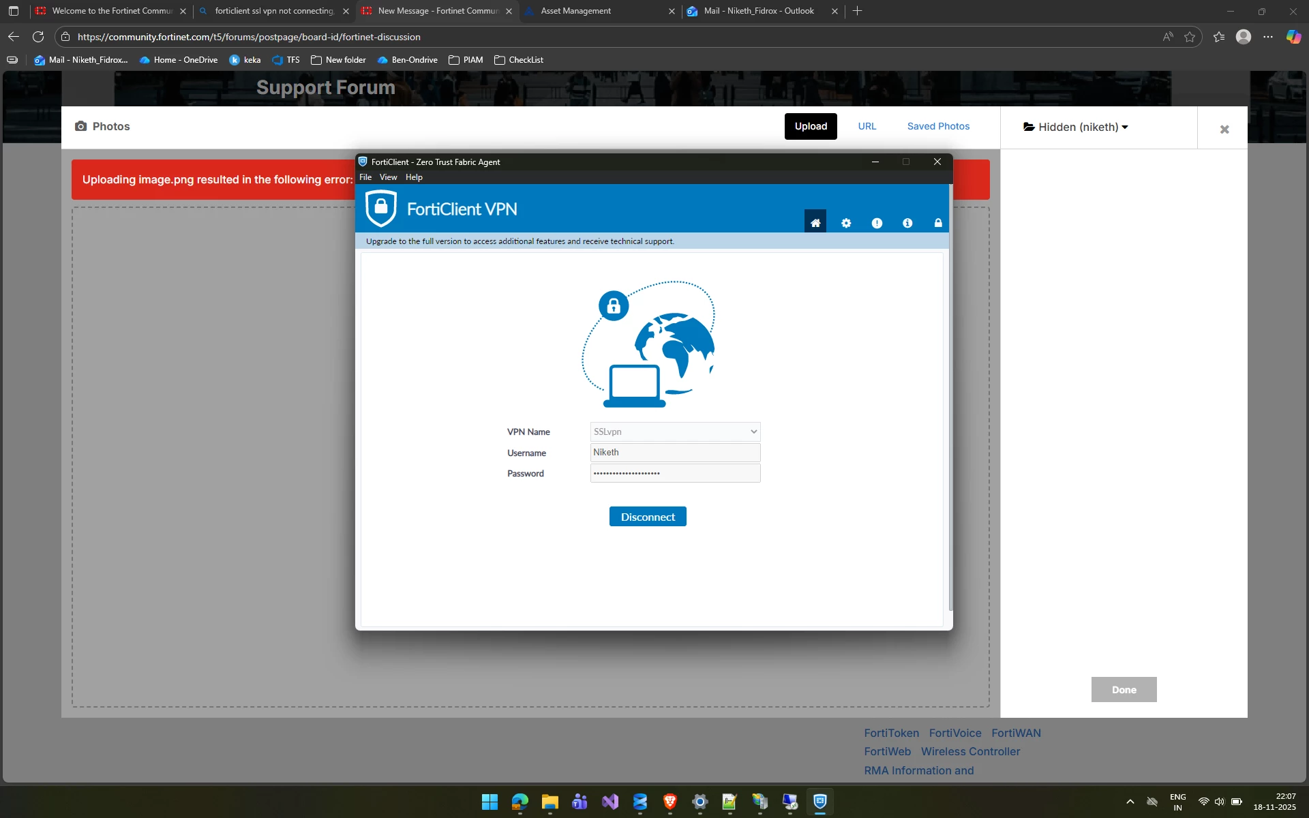Screen dimensions: 1309x818
Task: Open FortiClient notifications exclamation icon
Action: (877, 223)
